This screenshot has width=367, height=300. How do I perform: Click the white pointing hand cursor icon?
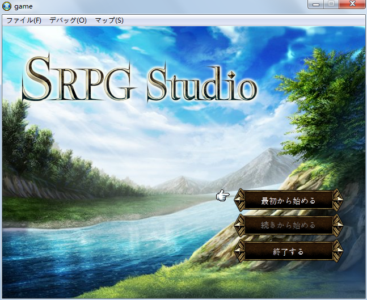222,196
